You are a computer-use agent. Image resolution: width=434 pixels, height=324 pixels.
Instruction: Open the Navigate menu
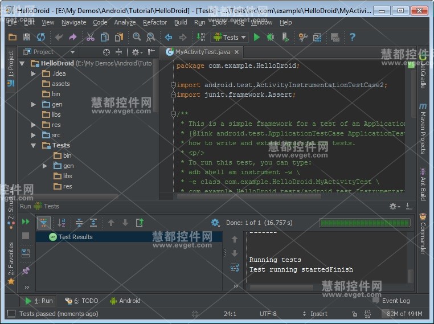[73, 22]
